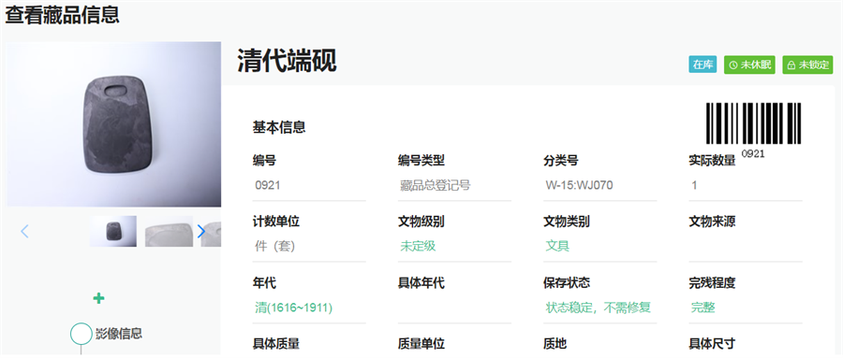Click the 在库 status tag
The image size is (843, 358).
pyautogui.click(x=702, y=64)
